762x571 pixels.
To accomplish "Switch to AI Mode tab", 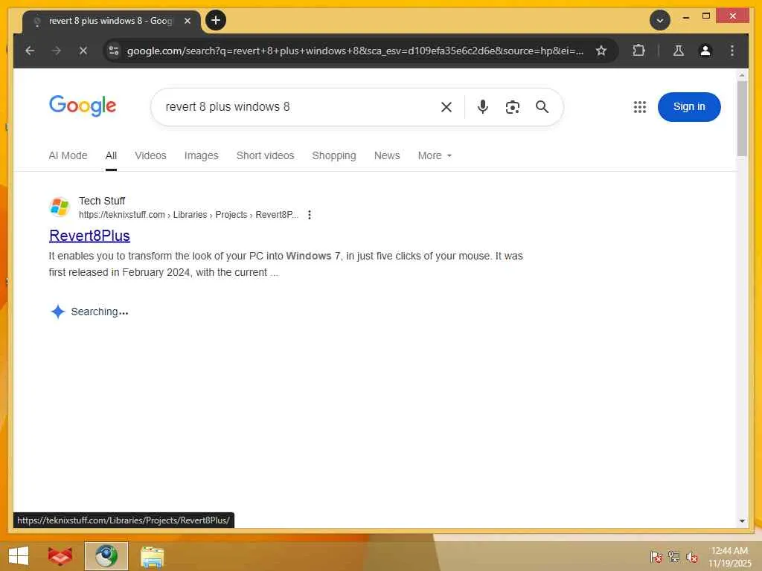I will [x=68, y=155].
